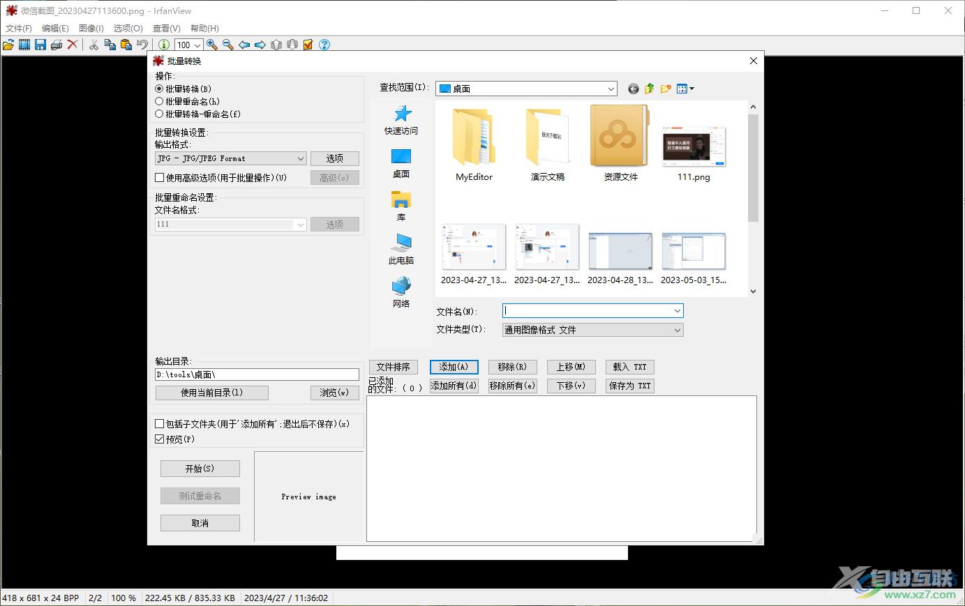Click the previous page up-arrow icon
The image size is (965, 606).
point(276,45)
